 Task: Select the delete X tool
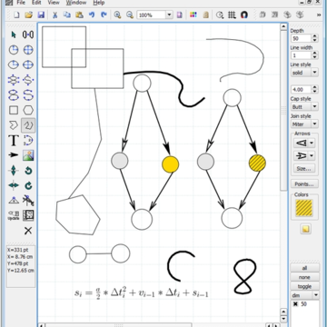click(28, 231)
